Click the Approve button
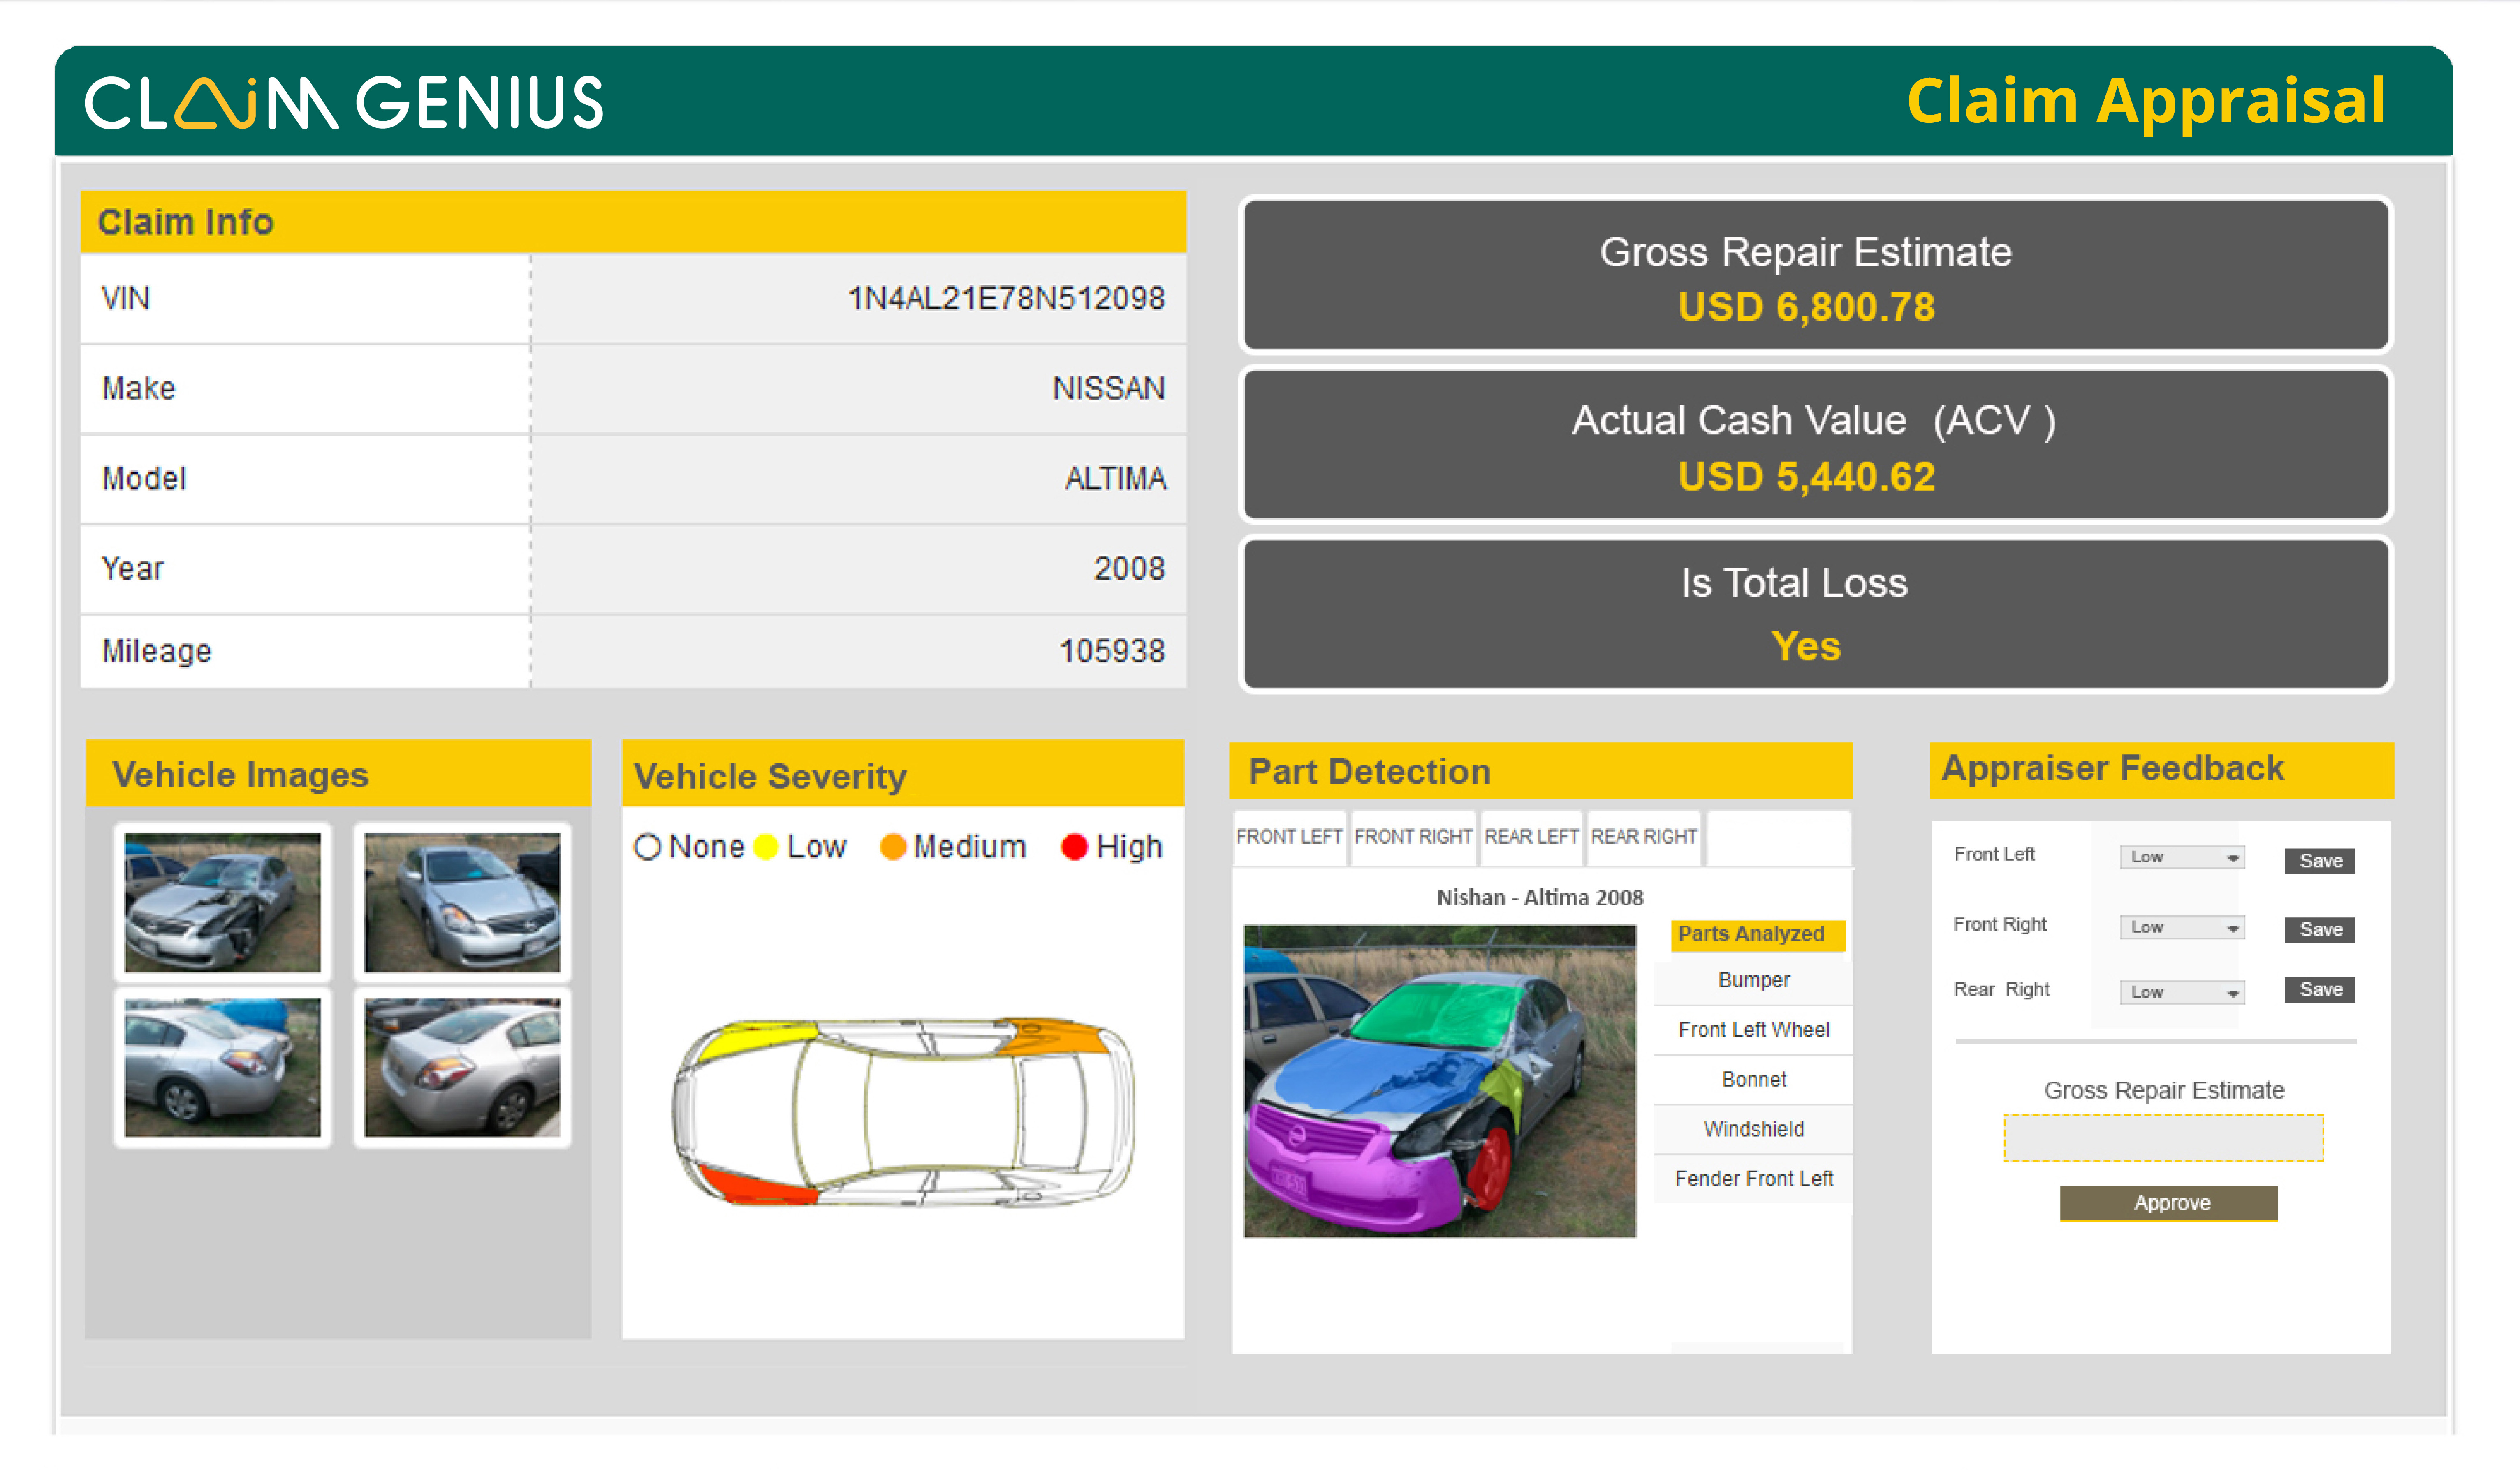The image size is (2520, 1470). (x=2169, y=1203)
